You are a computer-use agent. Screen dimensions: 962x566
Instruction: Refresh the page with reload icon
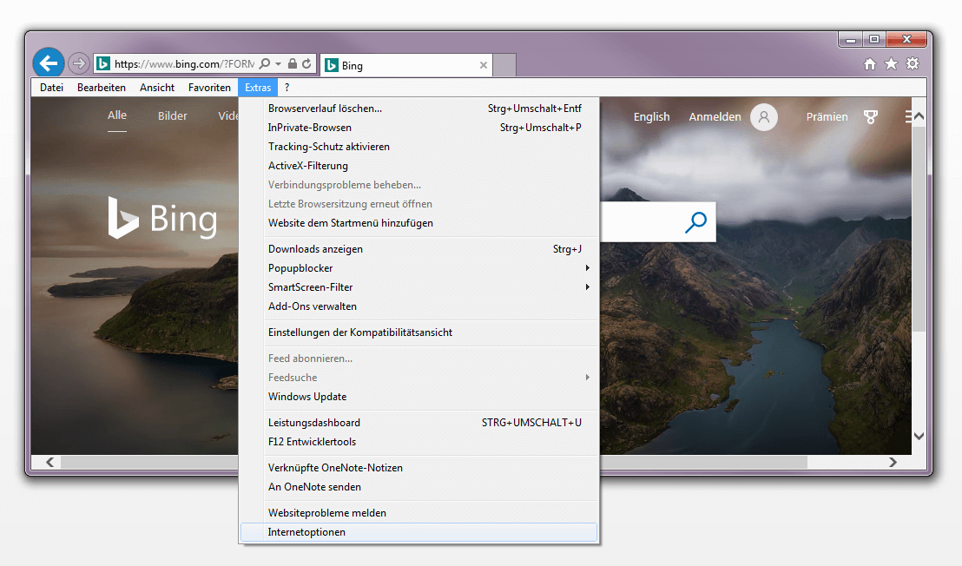306,63
